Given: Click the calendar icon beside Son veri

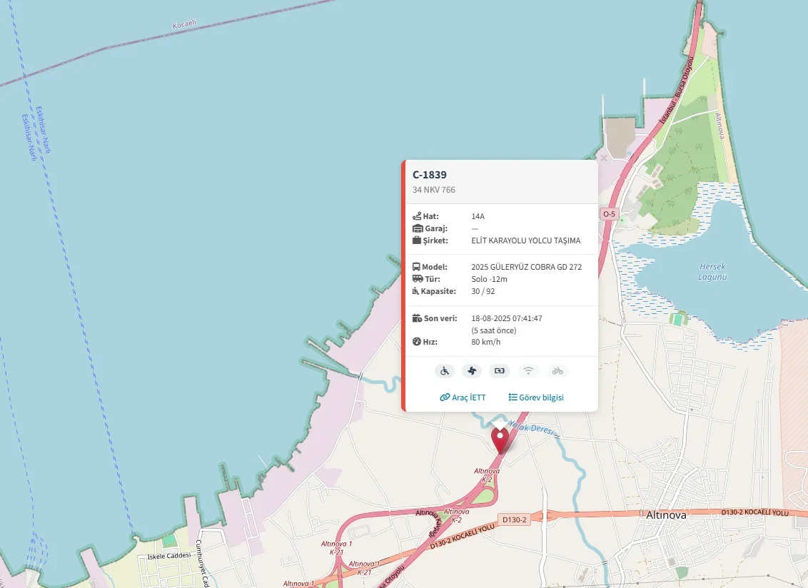Looking at the screenshot, I should [x=417, y=318].
